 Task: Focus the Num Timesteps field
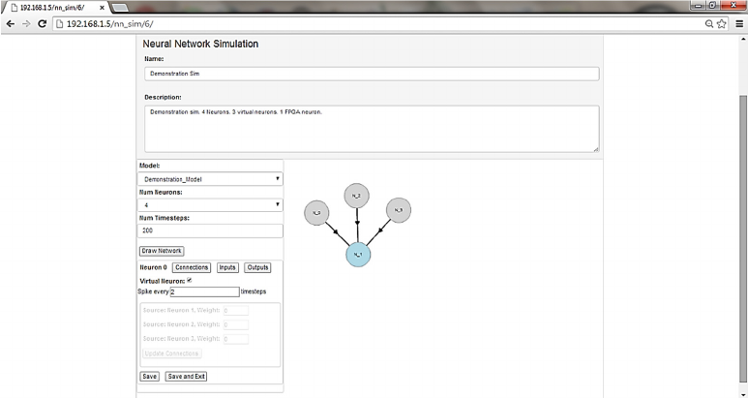click(210, 231)
